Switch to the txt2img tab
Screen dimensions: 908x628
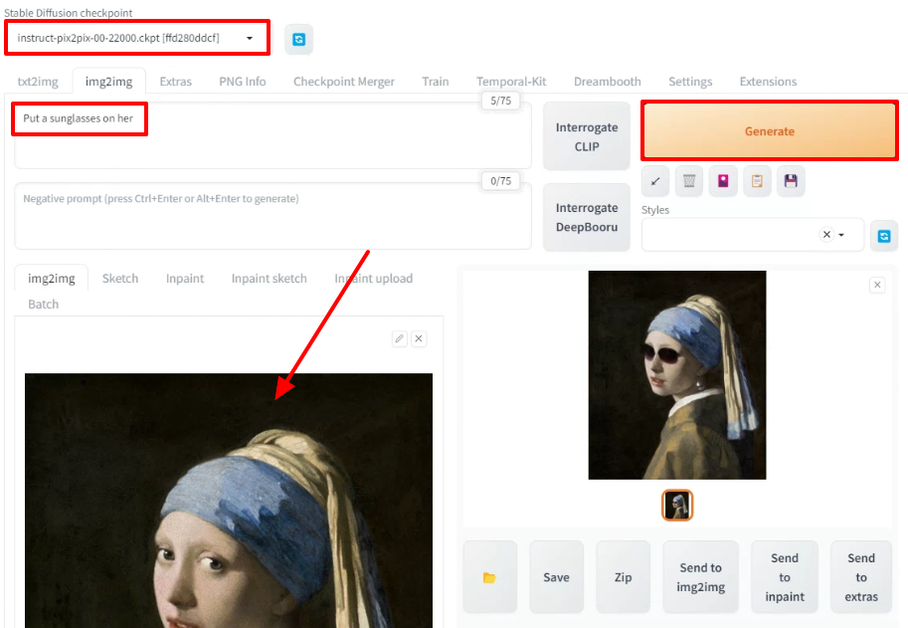[x=38, y=81]
